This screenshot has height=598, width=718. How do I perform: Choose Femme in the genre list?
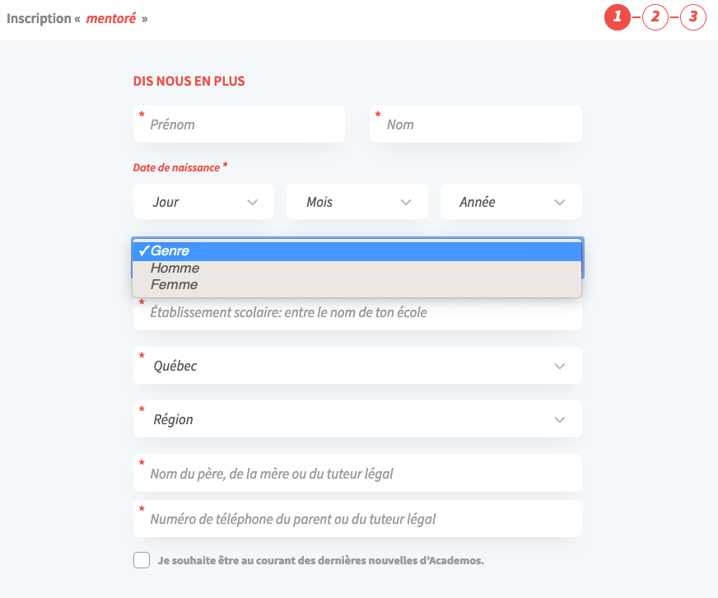click(175, 285)
